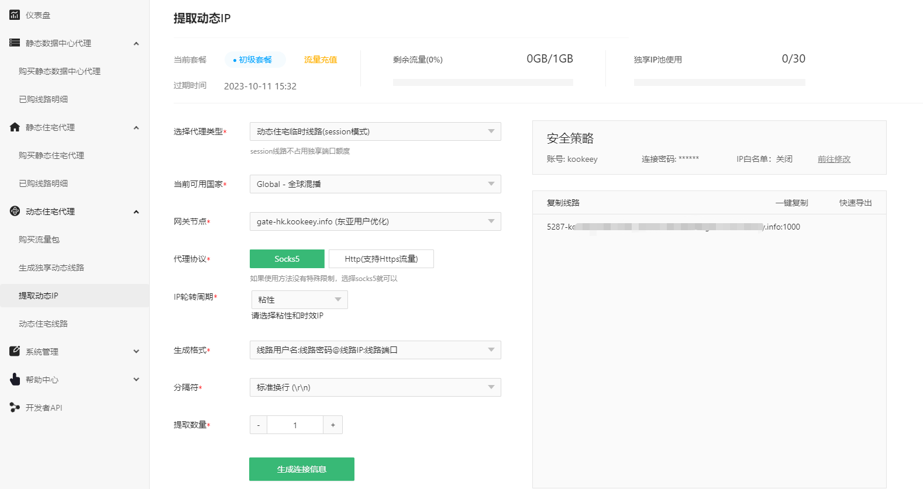This screenshot has height=489, width=923.
Task: Click the API icon beside 开发者API
Action: click(x=15, y=407)
